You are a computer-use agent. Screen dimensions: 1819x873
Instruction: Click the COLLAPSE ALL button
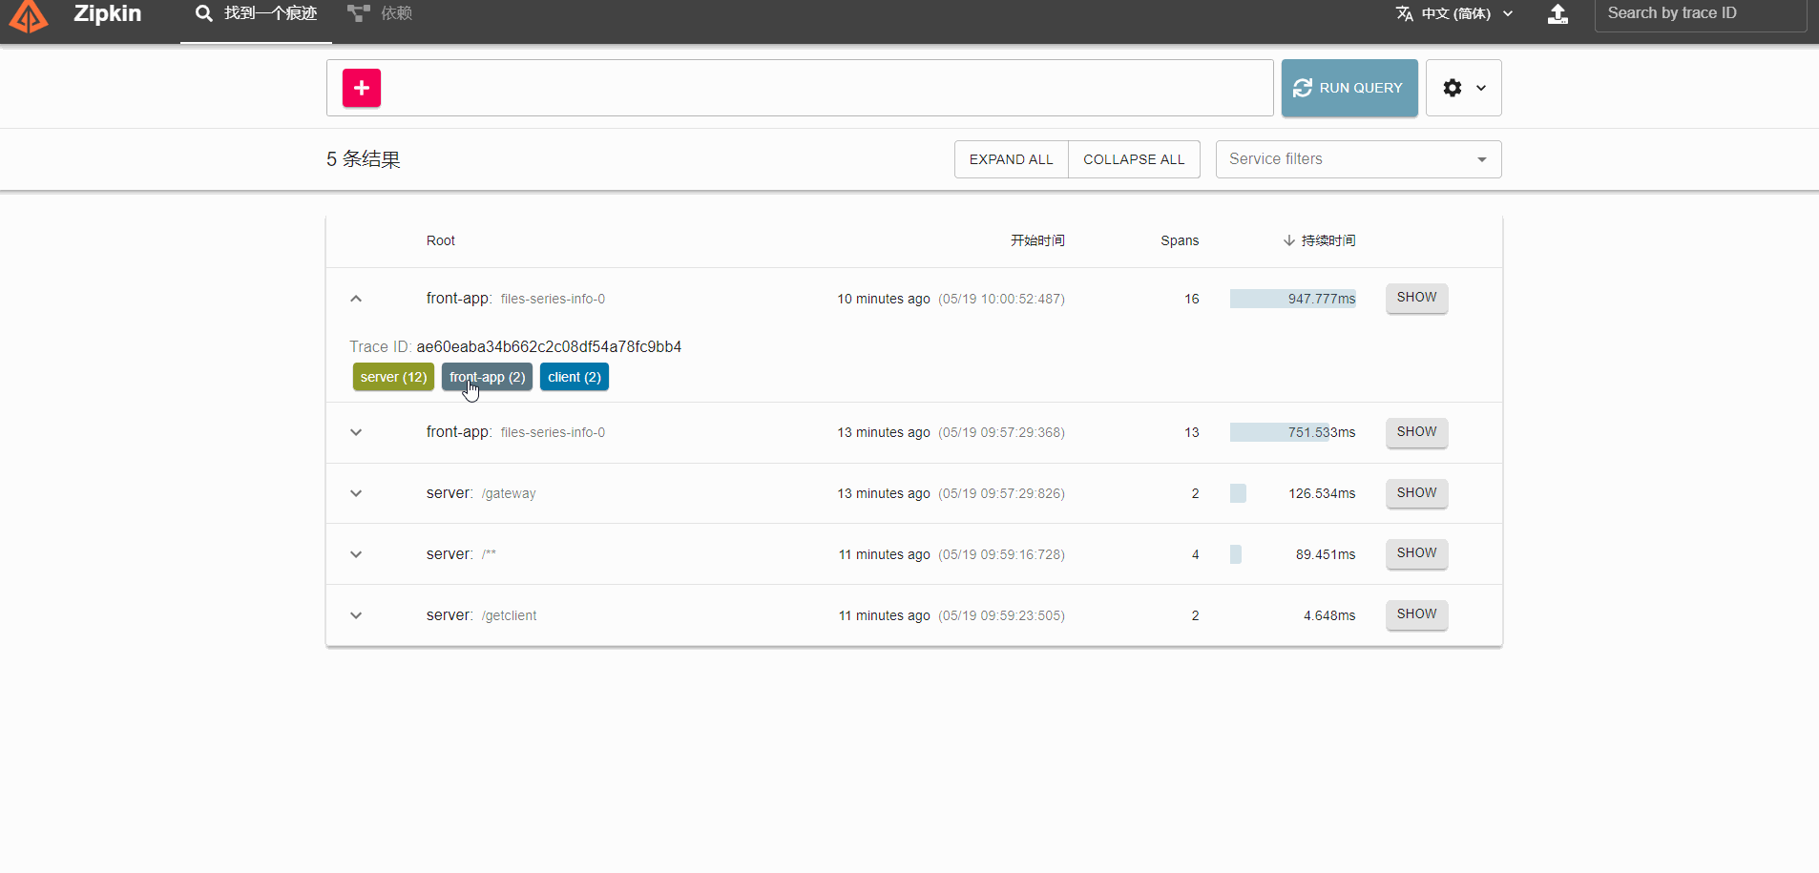[x=1133, y=159]
